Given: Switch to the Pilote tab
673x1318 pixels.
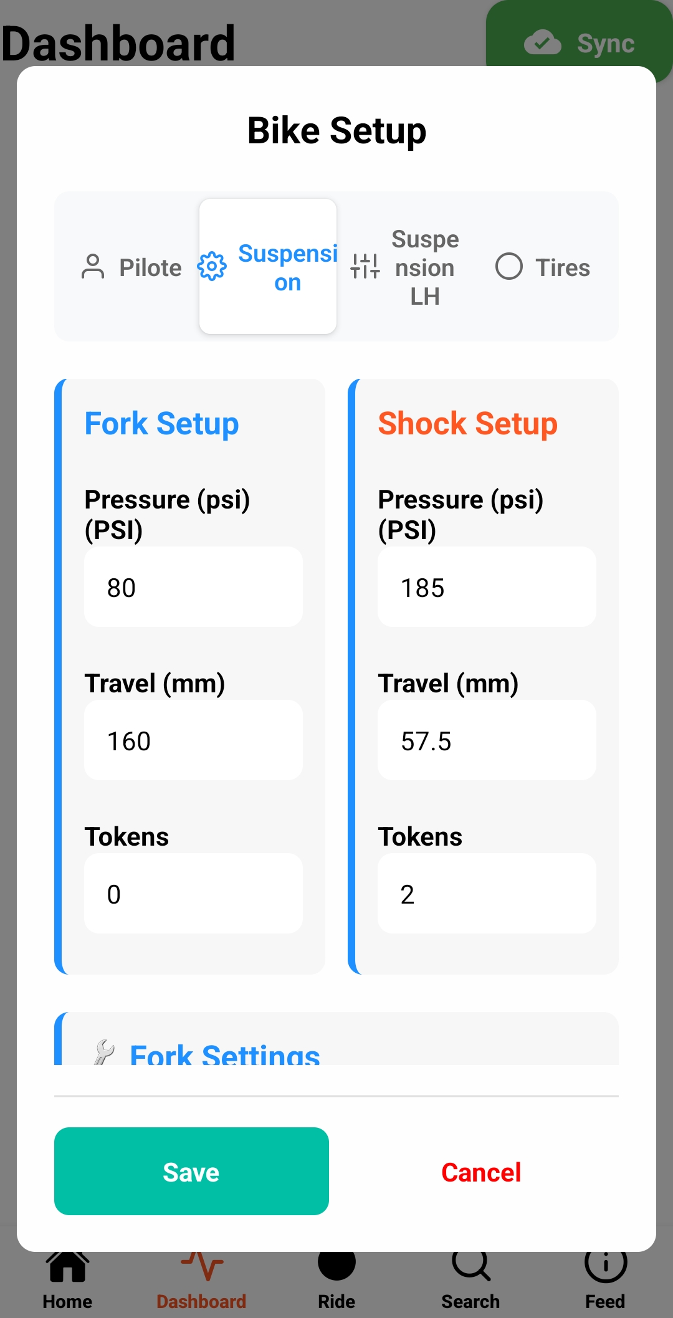Looking at the screenshot, I should point(131,267).
